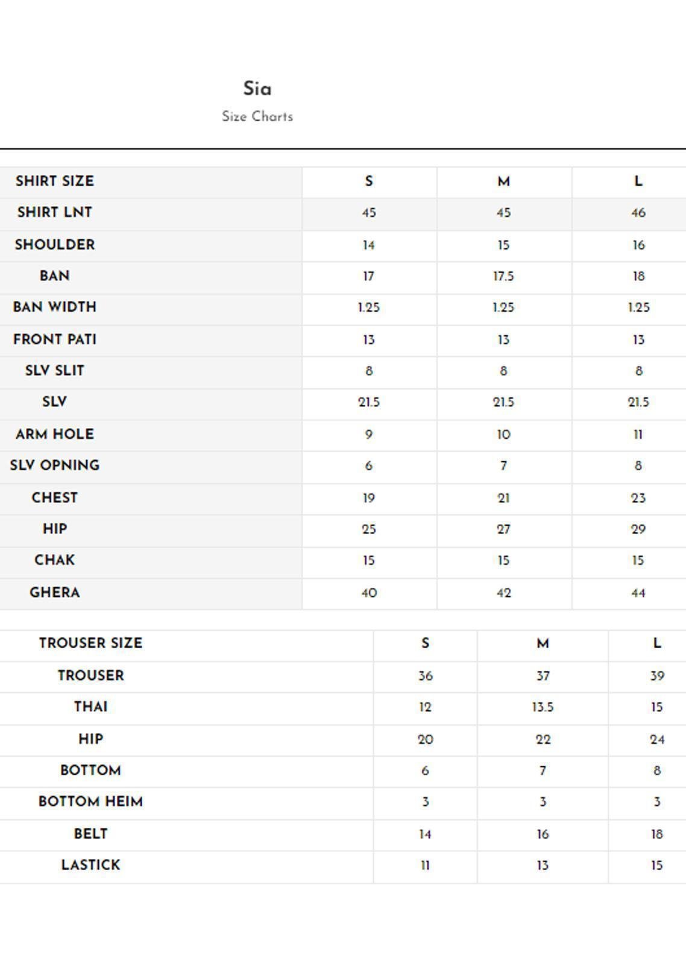This screenshot has width=686, height=955.
Task: Select the ARM HOLE row label
Action: [55, 434]
